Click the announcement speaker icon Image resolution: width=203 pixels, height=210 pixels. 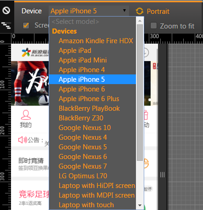click(x=23, y=140)
